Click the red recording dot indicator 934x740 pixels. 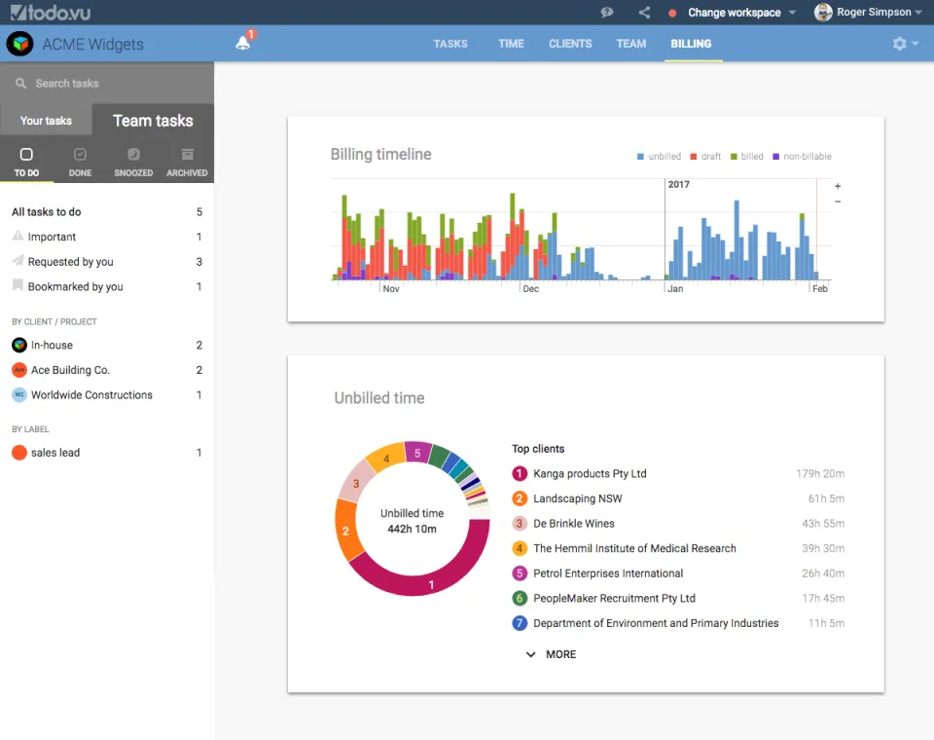(672, 13)
